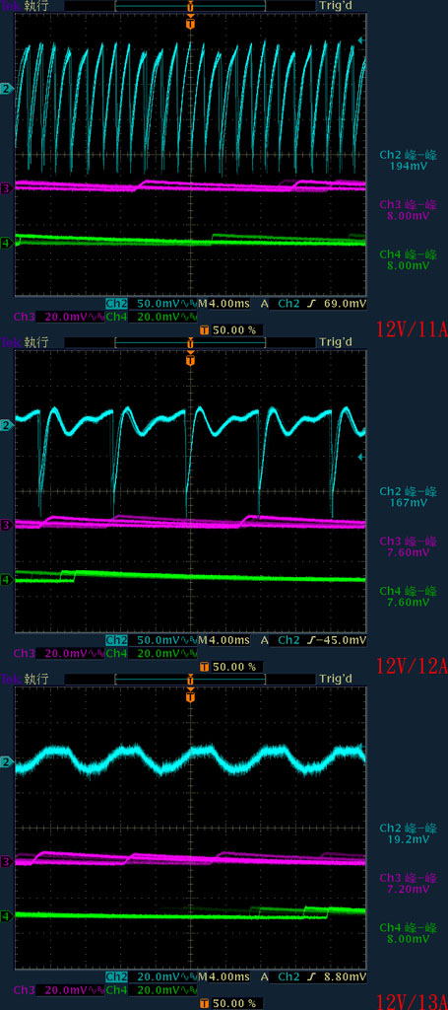Click the record view bar atop 12V/11A capture

[190, 5]
